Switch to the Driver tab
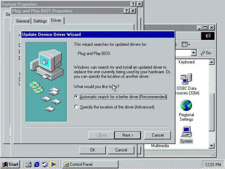The width and height of the screenshot is (225, 169). [56, 20]
